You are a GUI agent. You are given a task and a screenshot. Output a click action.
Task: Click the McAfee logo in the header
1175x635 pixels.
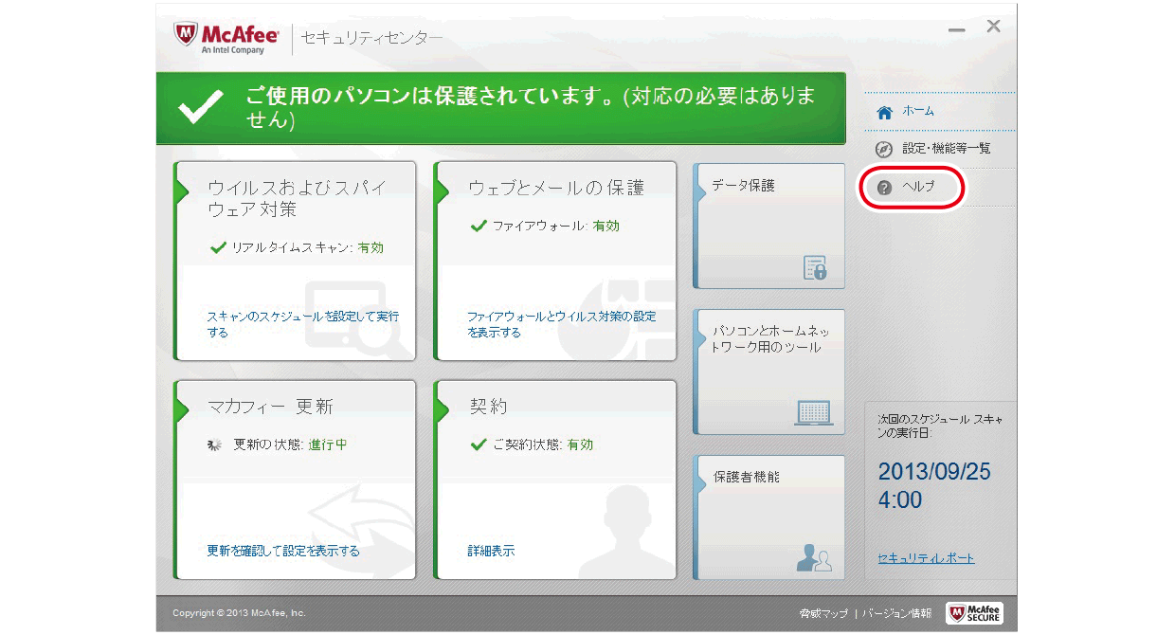tap(226, 39)
